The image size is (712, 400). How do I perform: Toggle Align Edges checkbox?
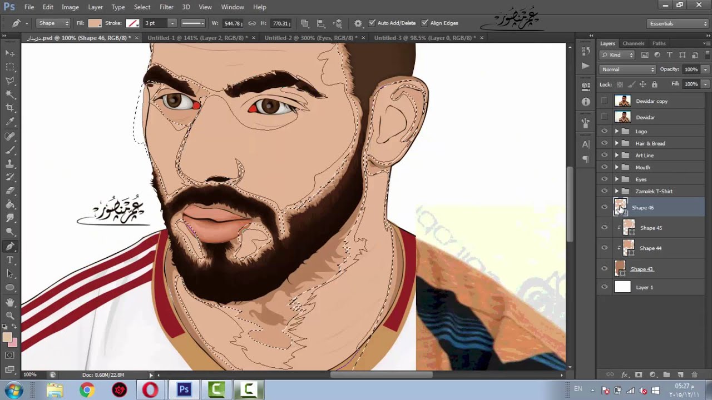[424, 23]
